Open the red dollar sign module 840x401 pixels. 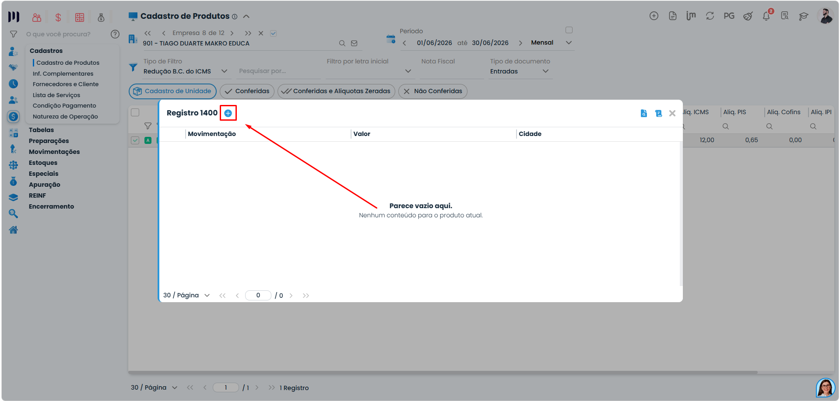pyautogui.click(x=58, y=17)
